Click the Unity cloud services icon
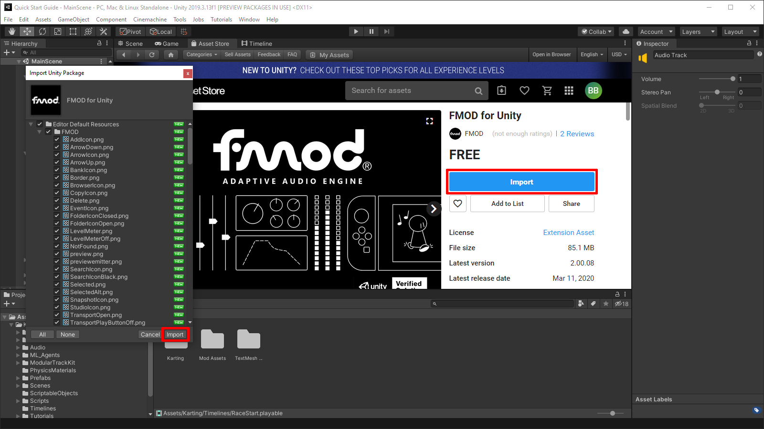 [x=626, y=31]
